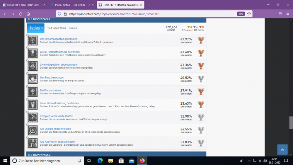Click the 'Den Berg bezwungen' trophy icon
Image resolution: width=293 pixels, height=165 pixels.
pos(33,79)
